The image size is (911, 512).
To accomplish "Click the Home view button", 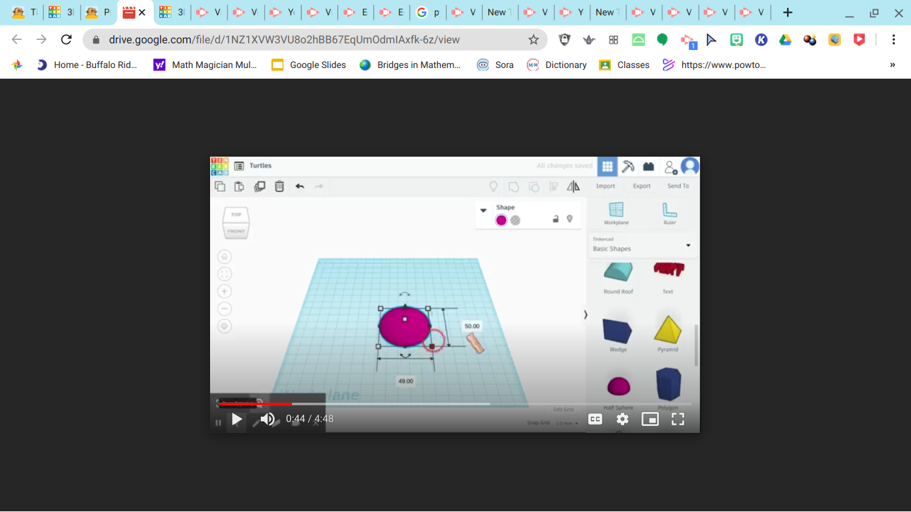I will pyautogui.click(x=224, y=257).
